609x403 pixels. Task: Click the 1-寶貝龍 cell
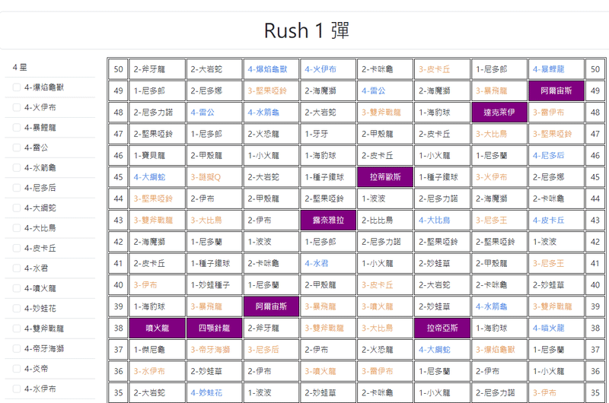point(158,156)
